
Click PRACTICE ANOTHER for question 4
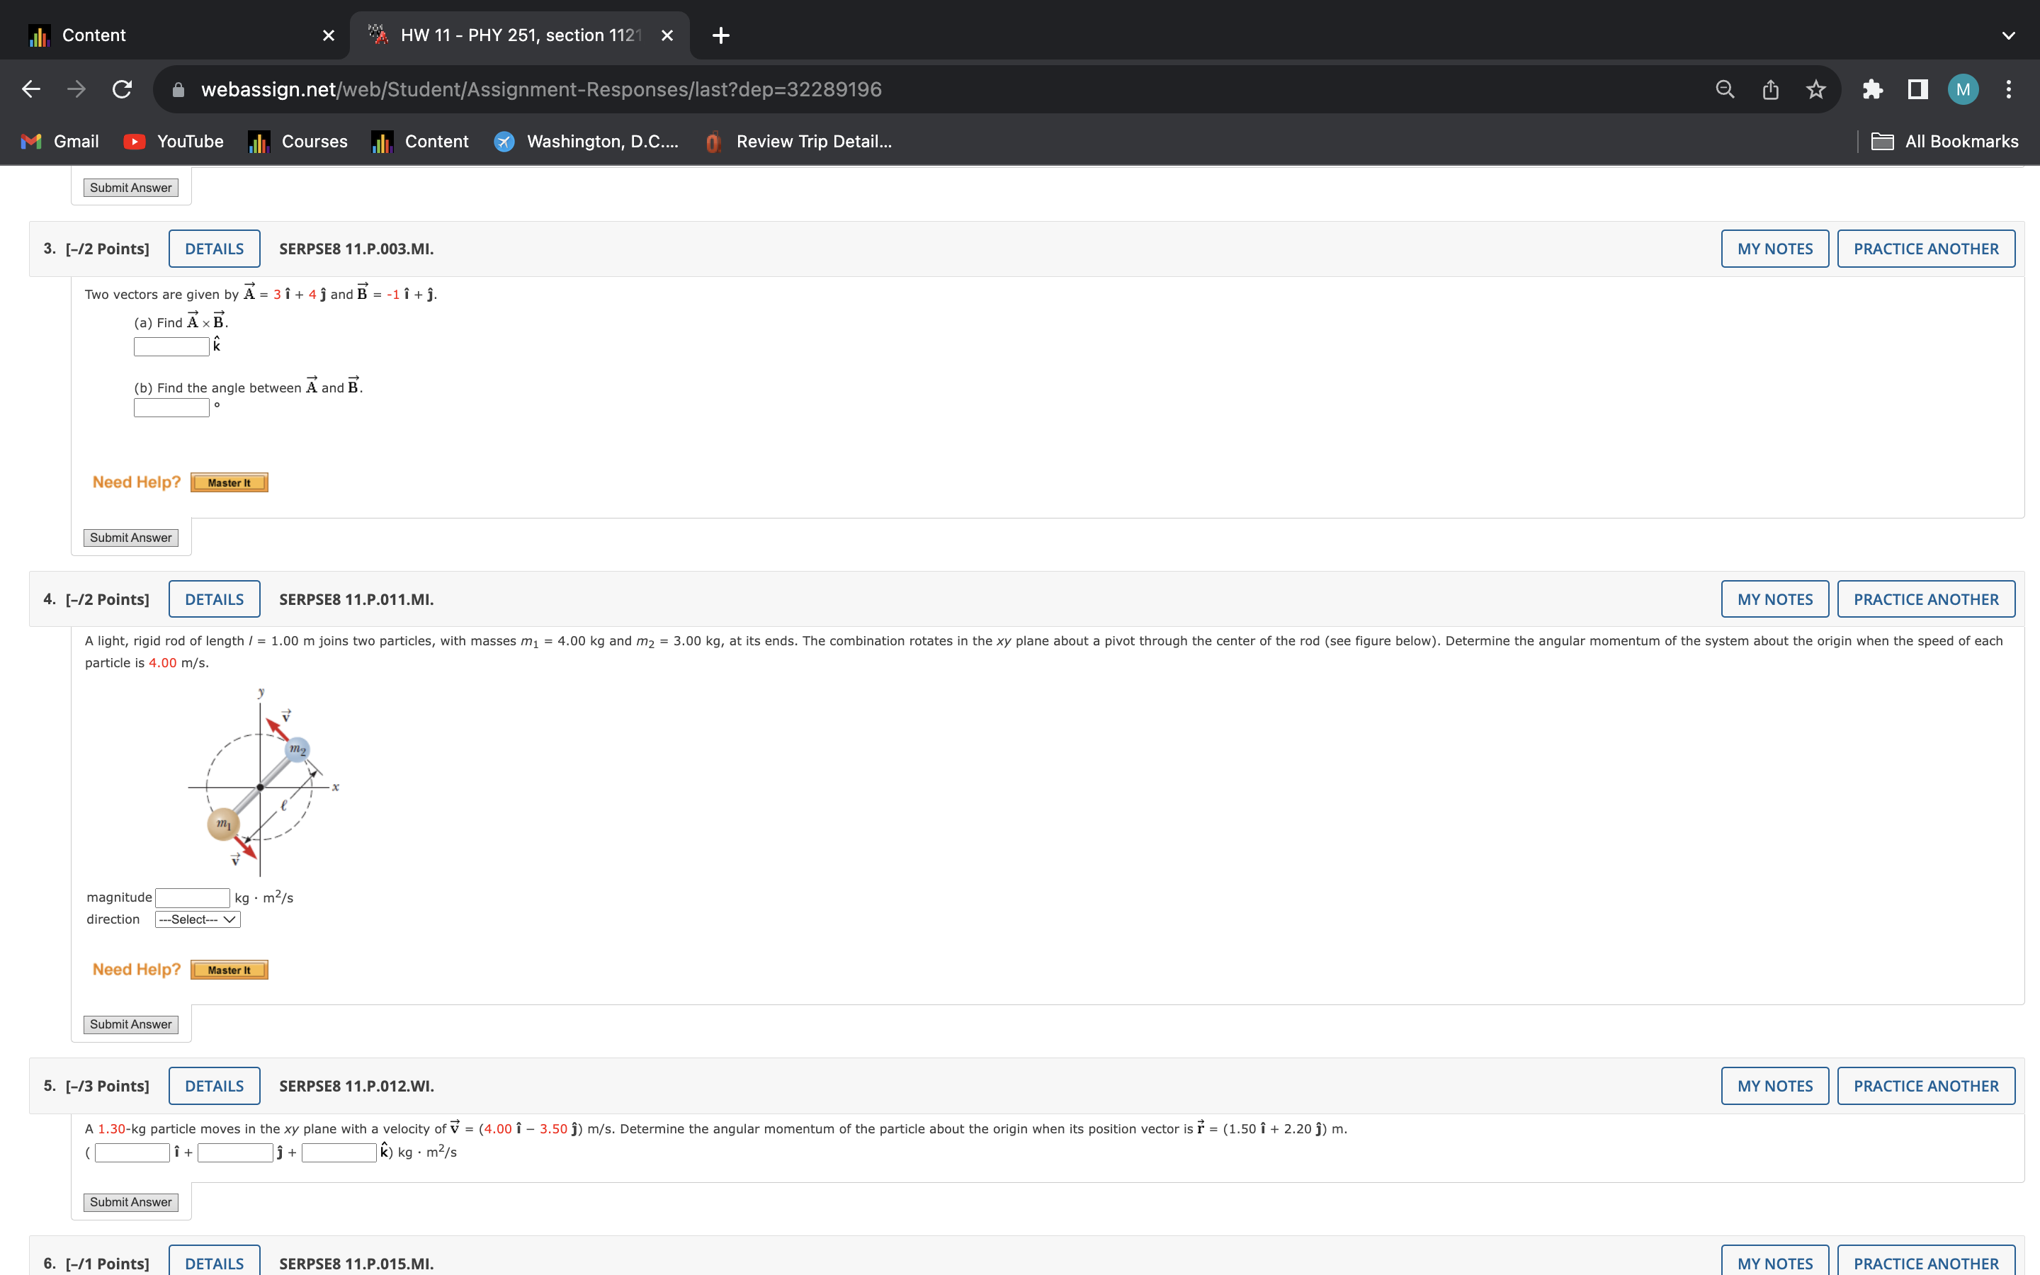coord(1925,599)
